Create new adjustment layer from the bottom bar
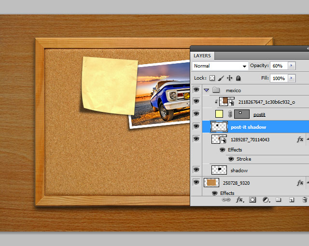The height and width of the screenshot is (246, 309). click(x=266, y=200)
